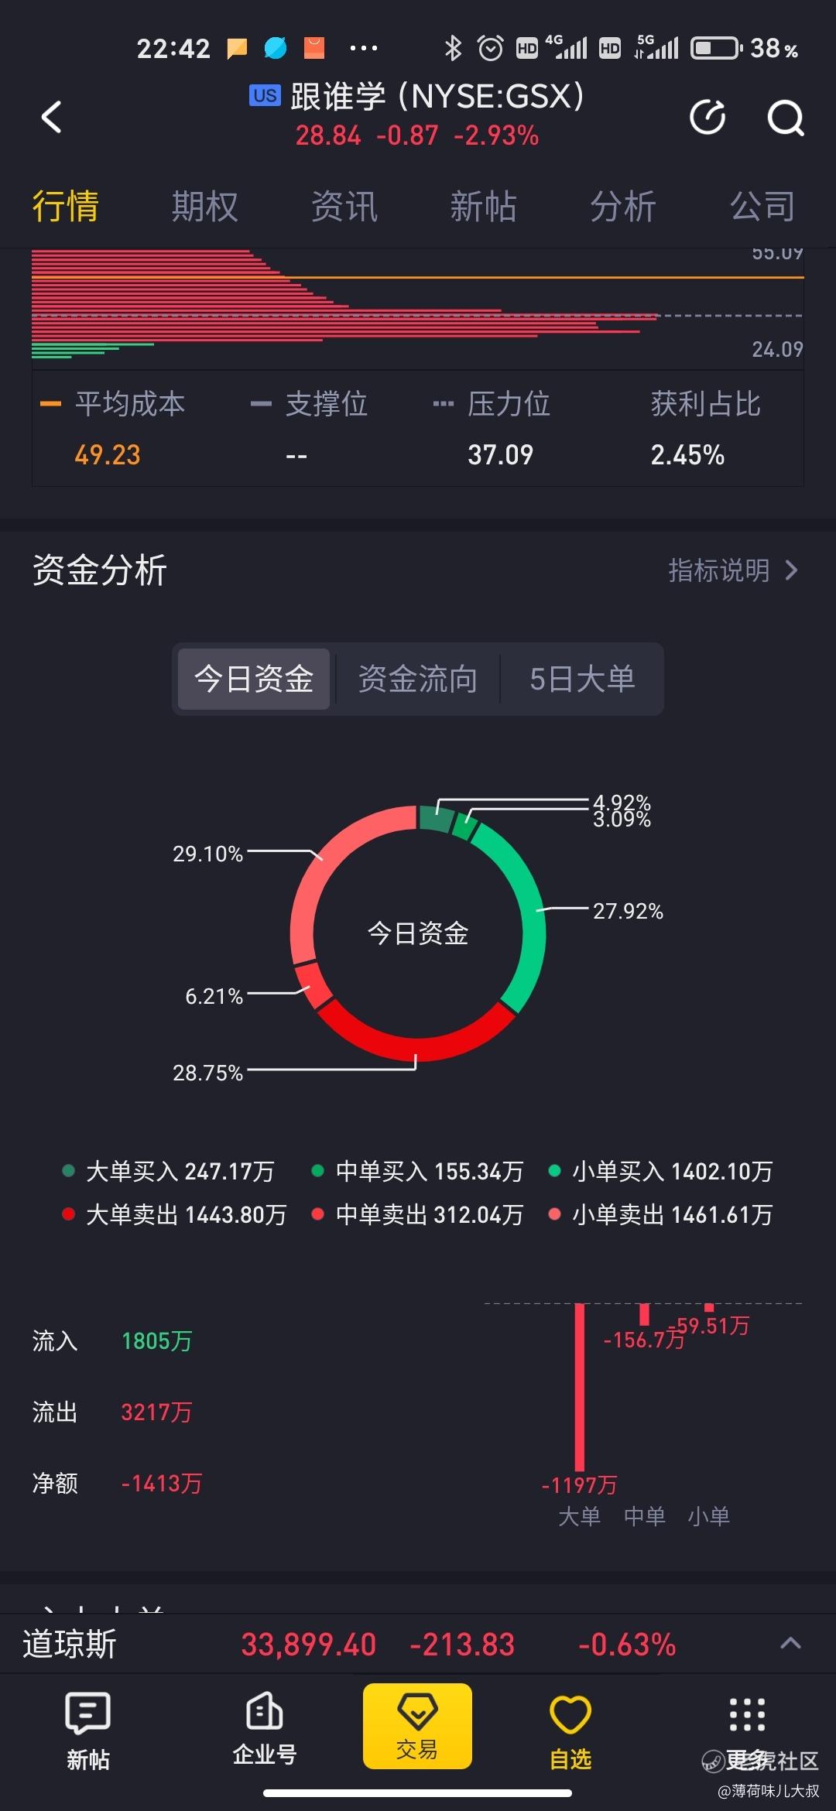Open the search magnifier icon
The height and width of the screenshot is (1811, 836).
pos(785,118)
